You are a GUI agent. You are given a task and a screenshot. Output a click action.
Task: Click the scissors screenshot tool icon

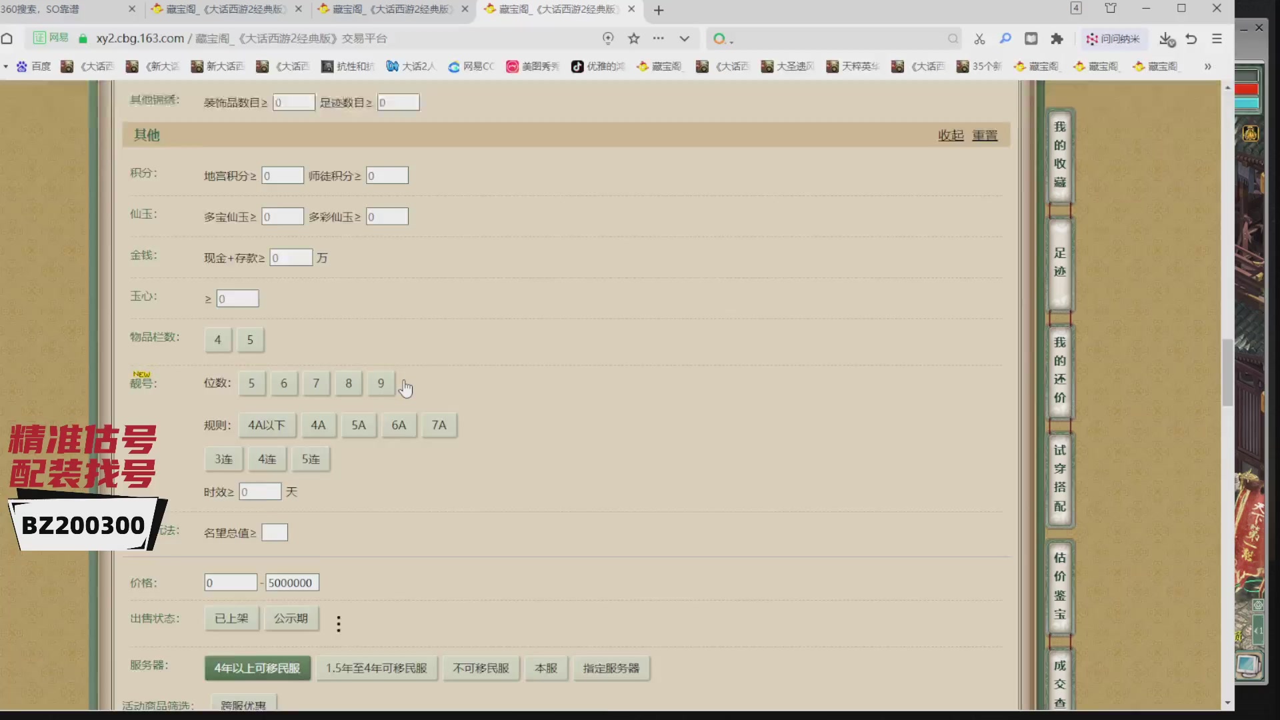point(979,39)
